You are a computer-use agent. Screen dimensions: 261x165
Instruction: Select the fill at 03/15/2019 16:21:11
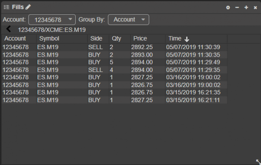click(x=114, y=100)
